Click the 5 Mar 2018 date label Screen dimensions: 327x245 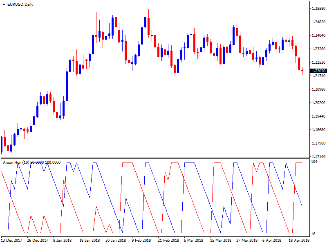click(x=193, y=241)
